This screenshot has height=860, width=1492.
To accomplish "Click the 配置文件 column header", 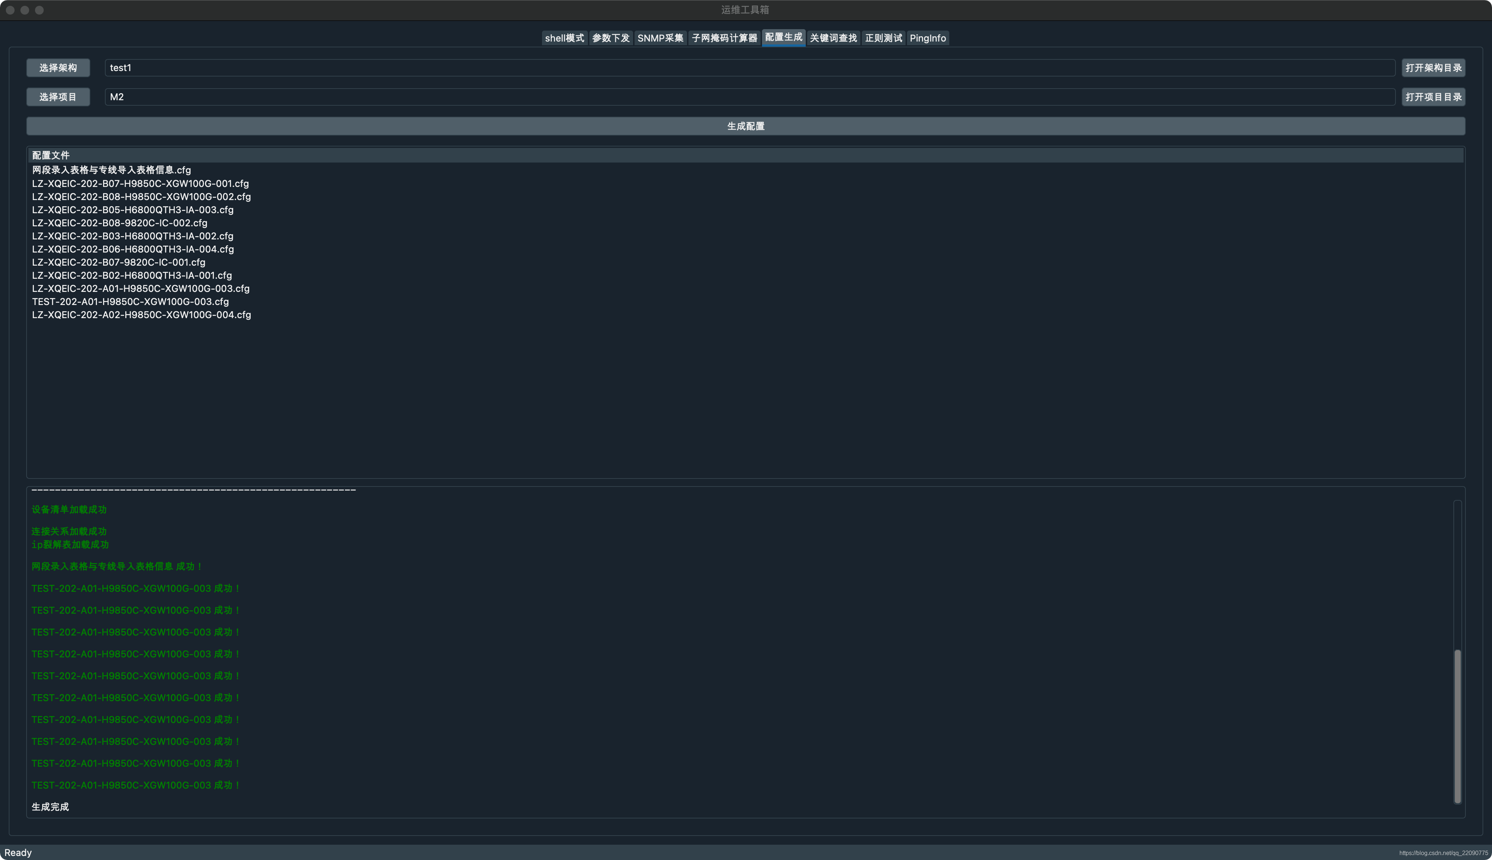I will (51, 155).
